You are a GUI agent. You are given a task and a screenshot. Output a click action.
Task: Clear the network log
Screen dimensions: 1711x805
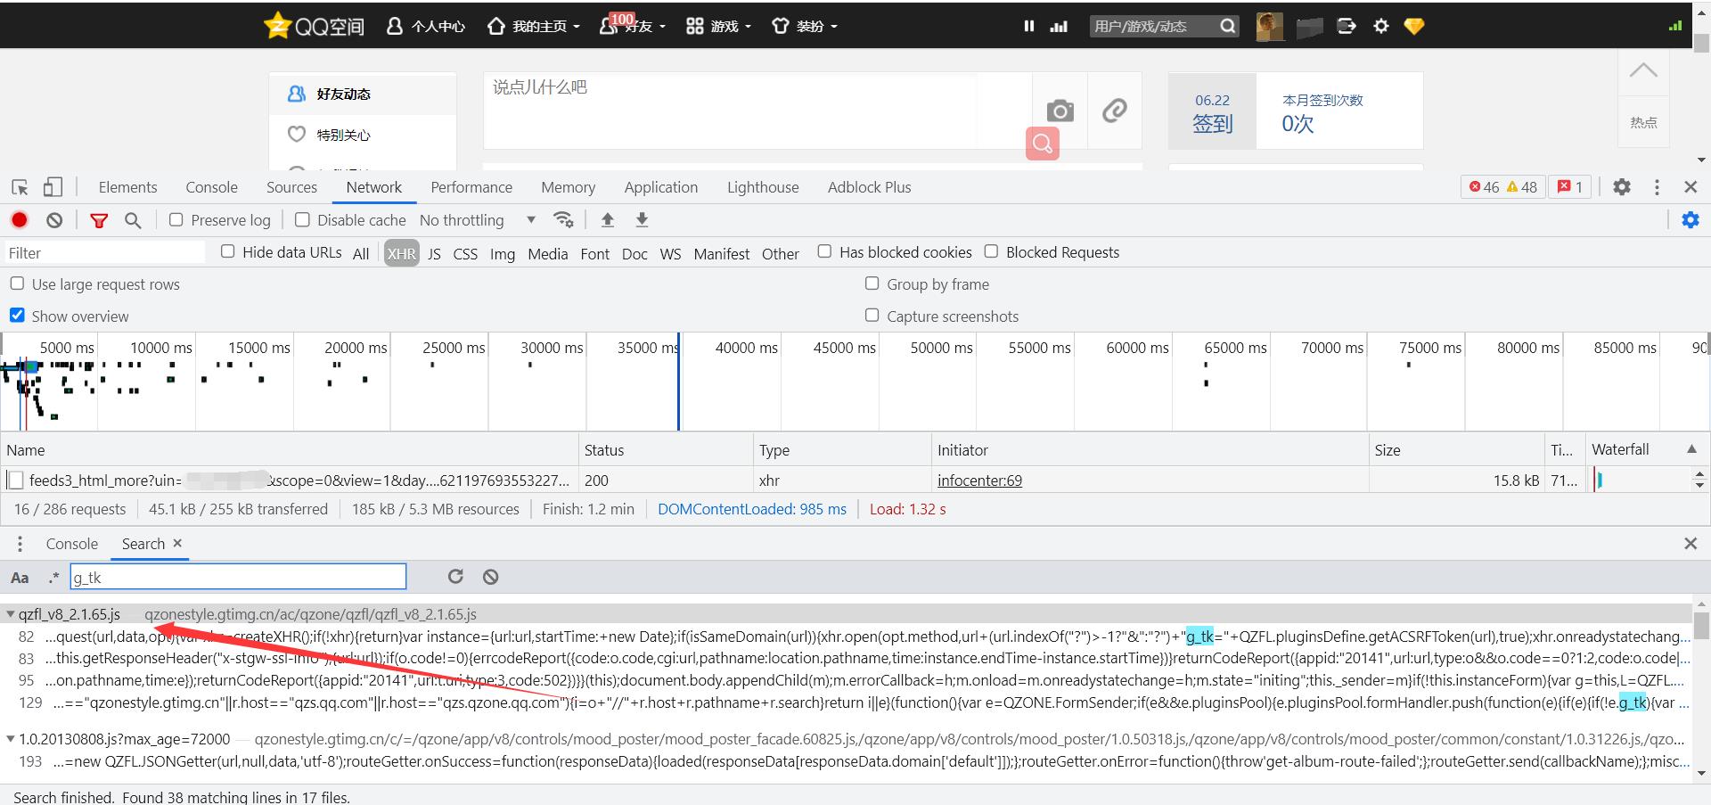click(x=54, y=220)
